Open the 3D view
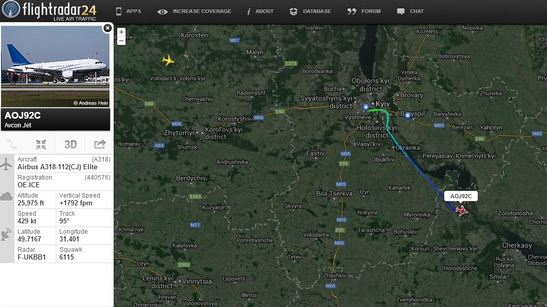Image resolution: width=547 pixels, height=307 pixels. tap(70, 144)
